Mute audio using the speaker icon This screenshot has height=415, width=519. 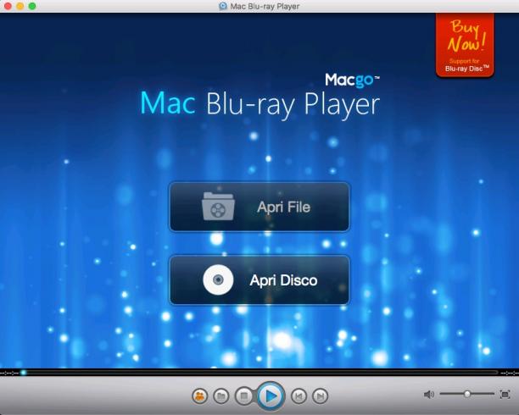tap(428, 394)
